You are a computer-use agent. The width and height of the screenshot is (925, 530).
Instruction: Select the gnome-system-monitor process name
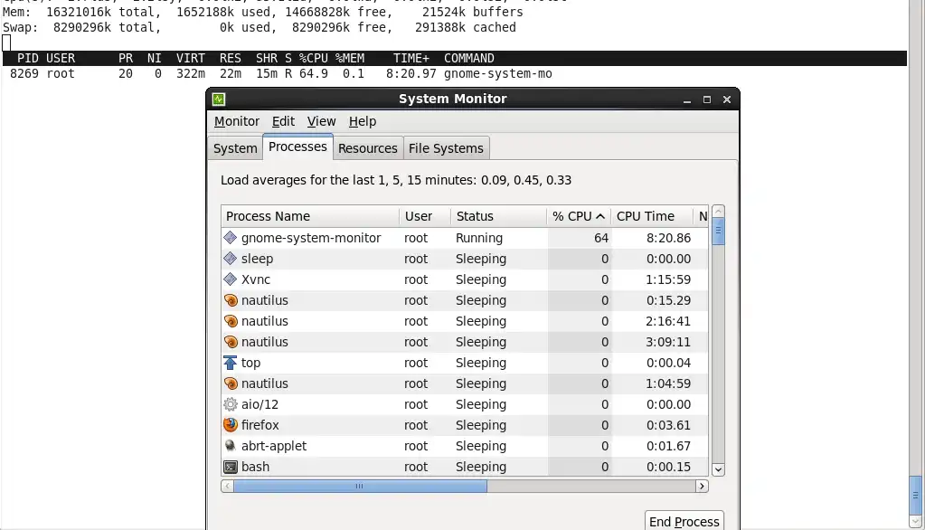pyautogui.click(x=311, y=238)
